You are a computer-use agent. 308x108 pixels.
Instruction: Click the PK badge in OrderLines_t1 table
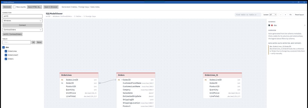206,80
